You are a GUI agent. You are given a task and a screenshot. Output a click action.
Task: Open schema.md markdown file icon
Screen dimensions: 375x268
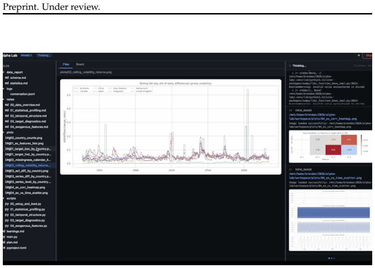7,78
